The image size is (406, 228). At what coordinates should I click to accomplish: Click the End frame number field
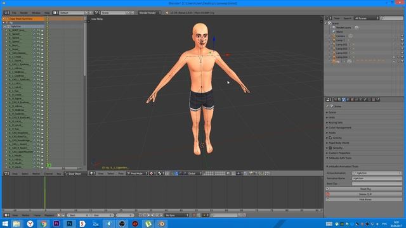click(103, 215)
